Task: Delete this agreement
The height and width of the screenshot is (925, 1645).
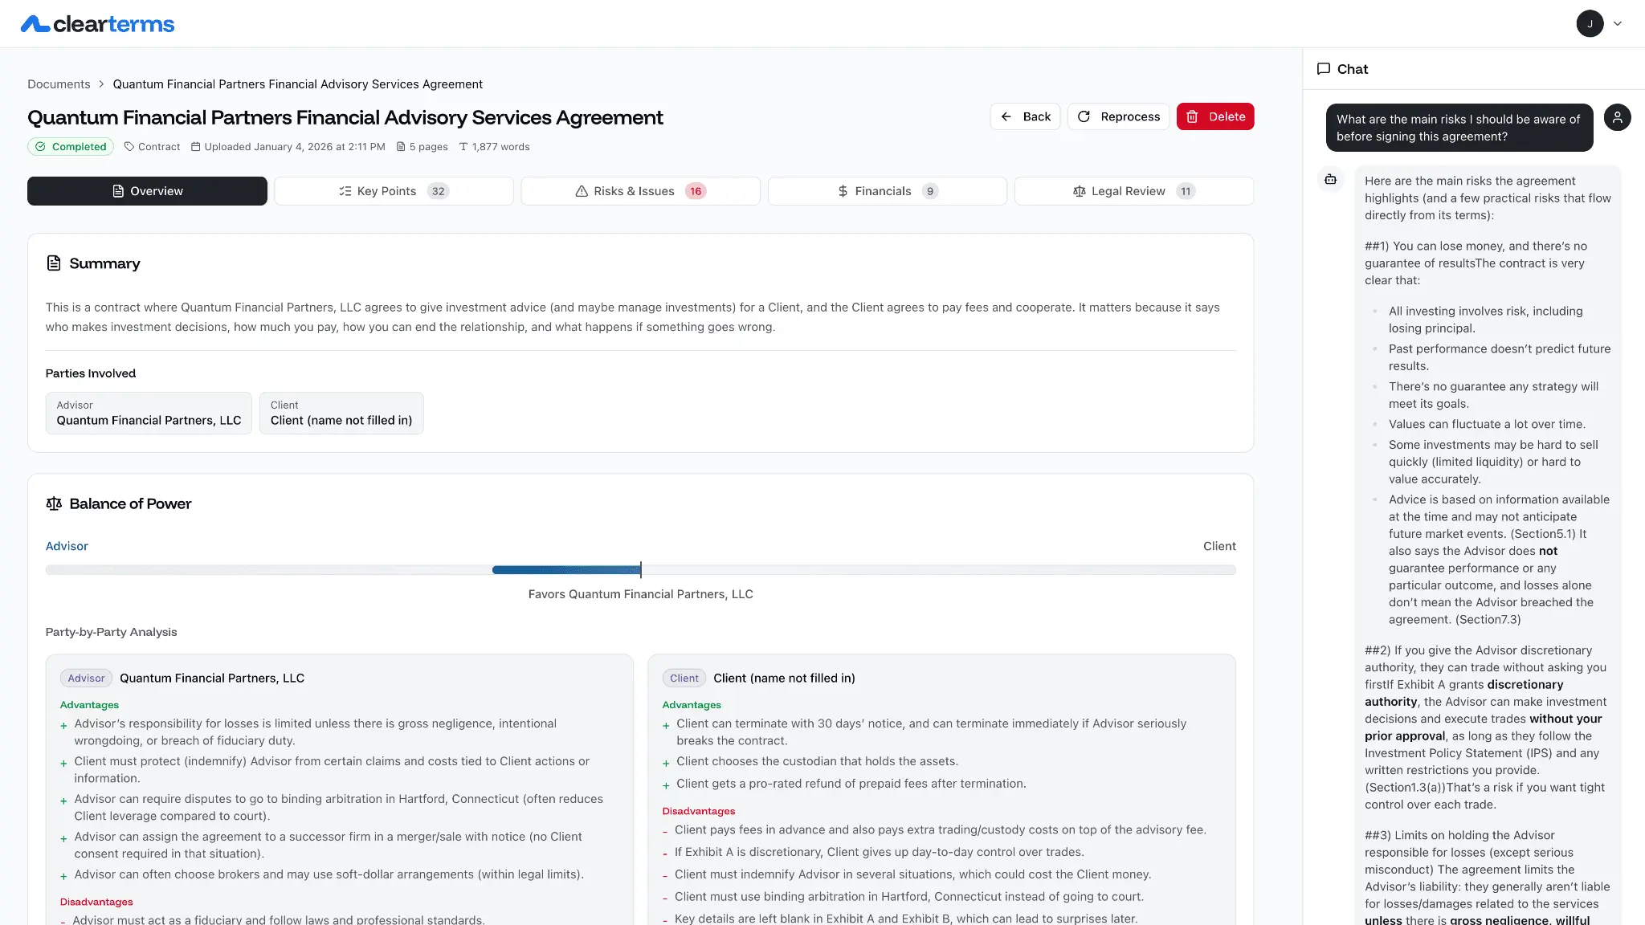Action: click(1215, 116)
